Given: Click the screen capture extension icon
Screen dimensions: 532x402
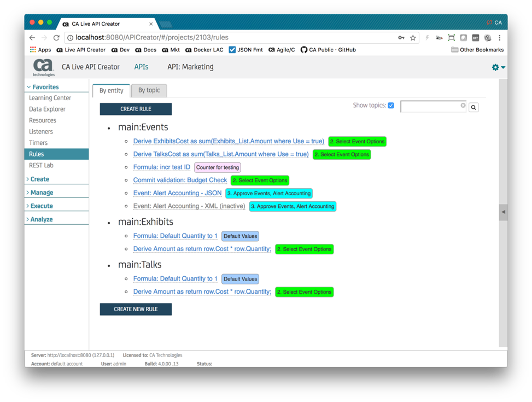Looking at the screenshot, I should click(x=451, y=38).
